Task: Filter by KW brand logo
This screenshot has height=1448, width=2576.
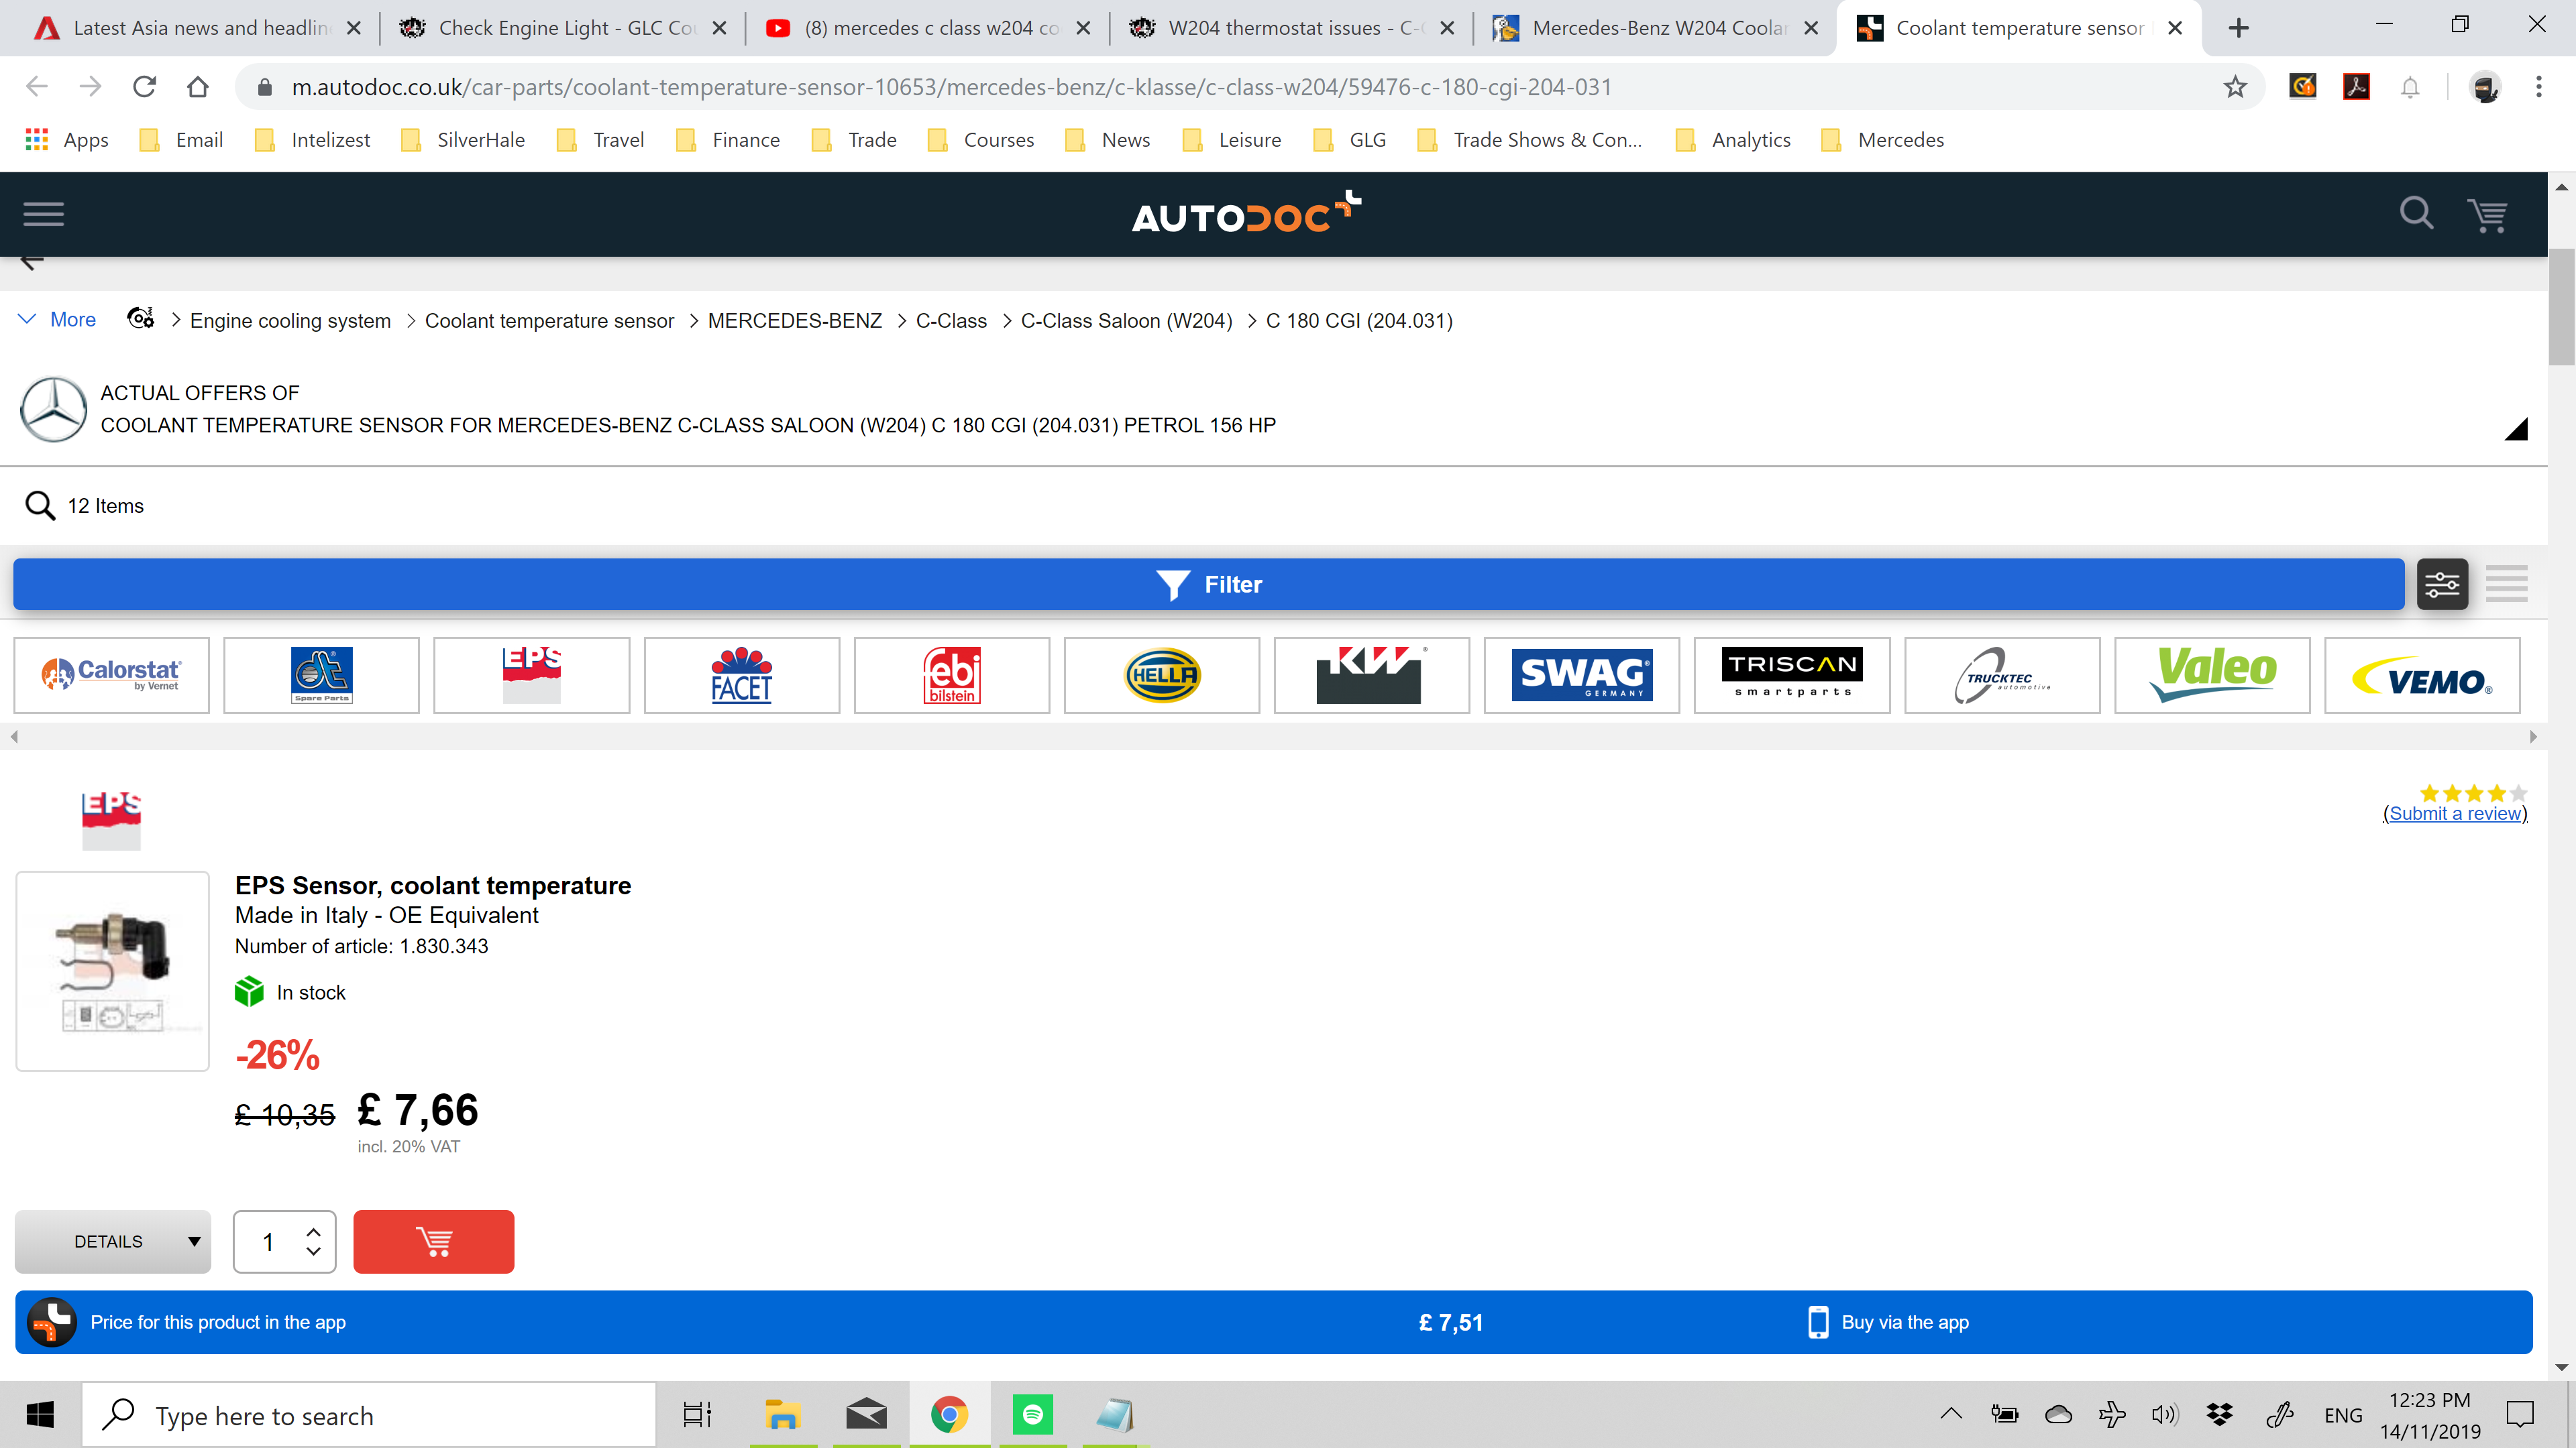Action: [x=1371, y=676]
